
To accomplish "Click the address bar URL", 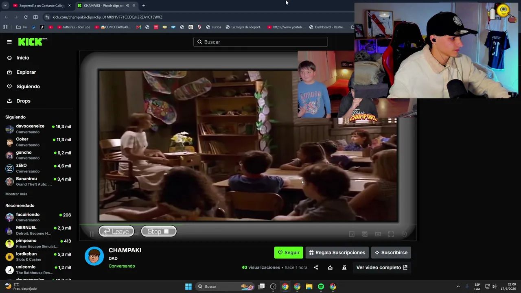I will 107,17.
